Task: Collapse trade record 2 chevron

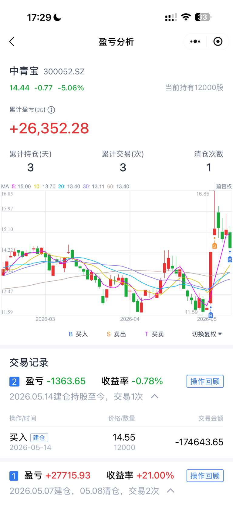Action: (155, 396)
